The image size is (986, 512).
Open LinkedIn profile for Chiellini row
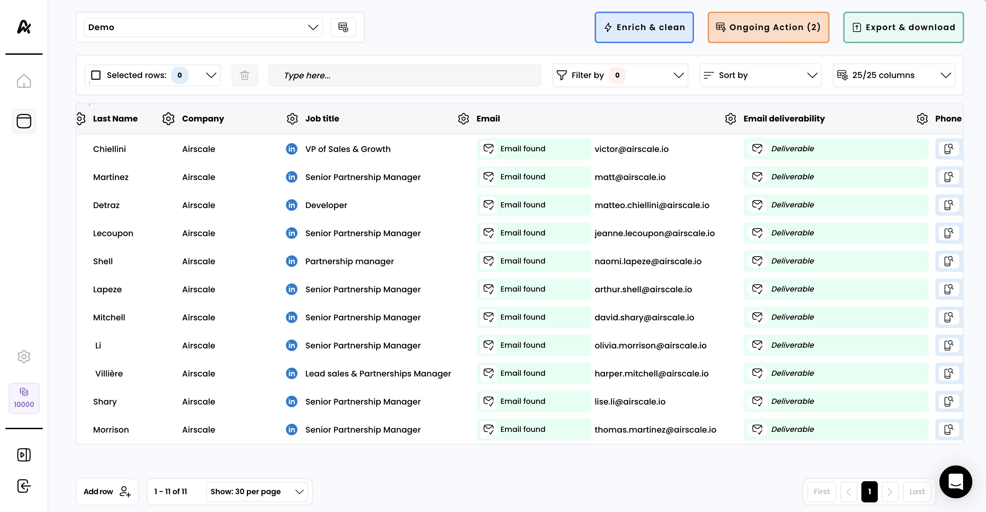click(292, 149)
